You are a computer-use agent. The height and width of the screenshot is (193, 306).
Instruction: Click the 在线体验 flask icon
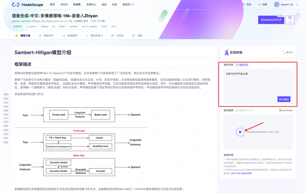pos(226,52)
